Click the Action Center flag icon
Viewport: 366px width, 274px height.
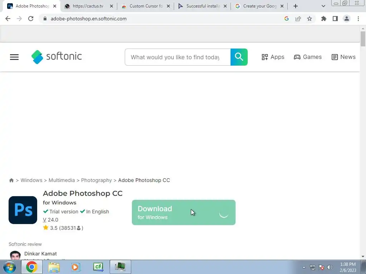321,267
